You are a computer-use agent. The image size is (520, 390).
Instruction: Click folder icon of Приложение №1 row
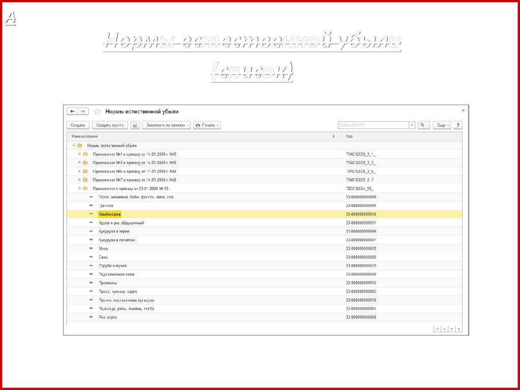[x=85, y=154]
